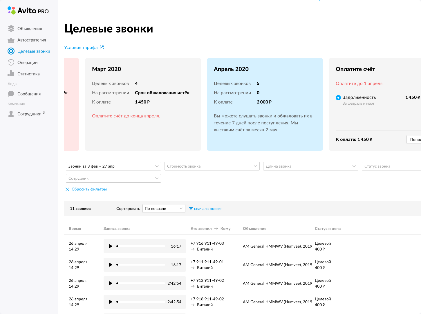Select the Задолженность radio button
The width and height of the screenshot is (421, 314).
[x=338, y=98]
